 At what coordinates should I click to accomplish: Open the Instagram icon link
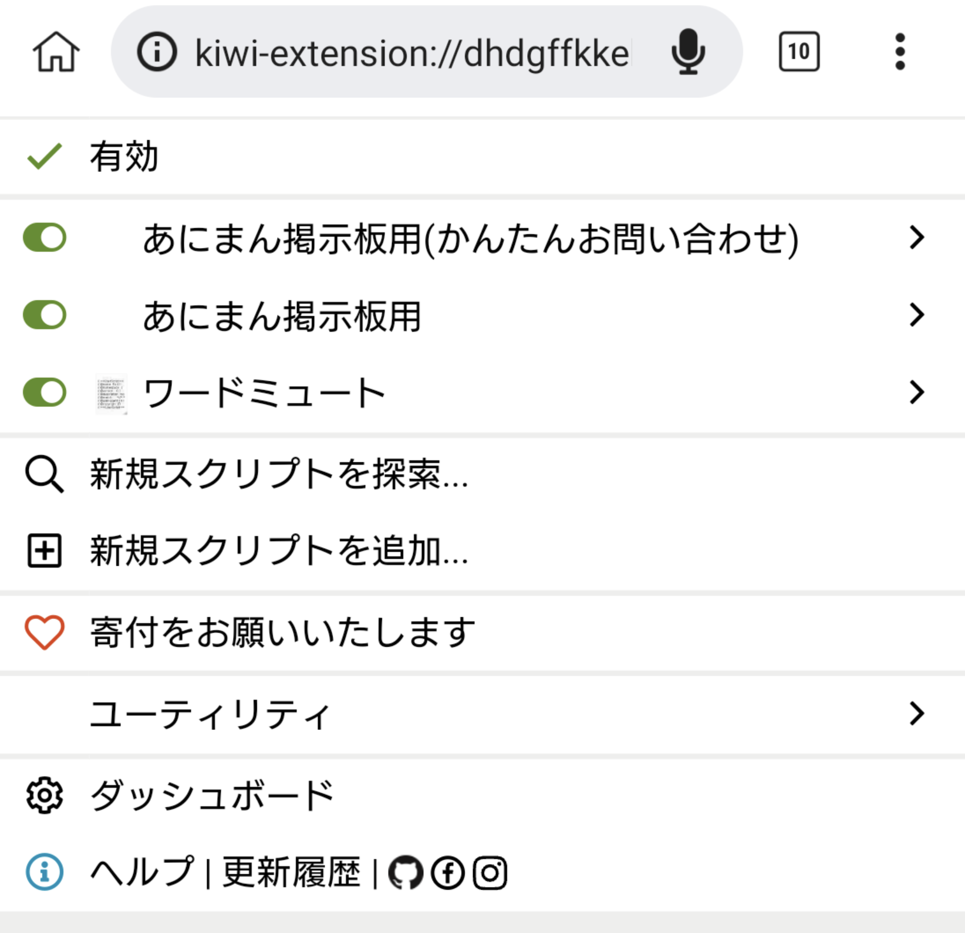click(x=490, y=873)
